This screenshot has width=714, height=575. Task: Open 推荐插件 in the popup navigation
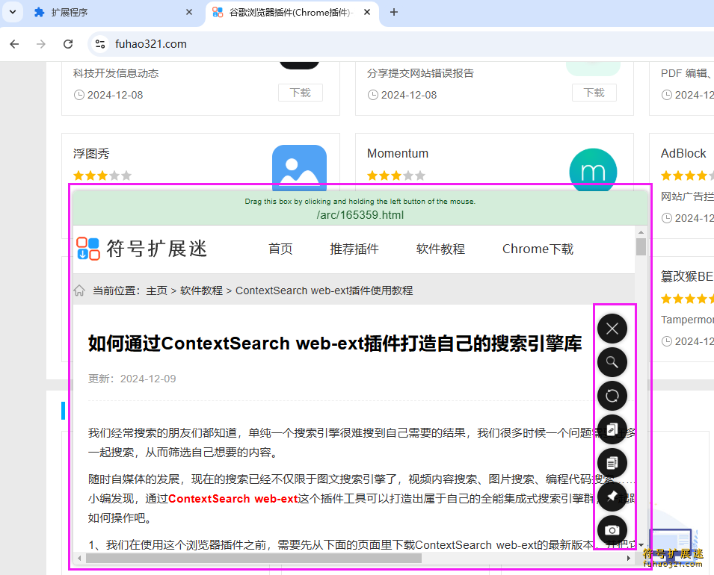[354, 249]
